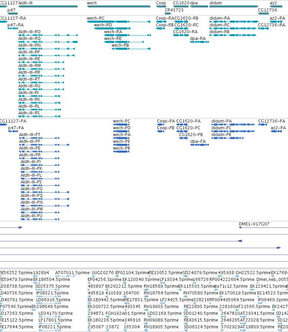
Task: Click the Aldh-III-PO protein label
Action: click(31, 189)
